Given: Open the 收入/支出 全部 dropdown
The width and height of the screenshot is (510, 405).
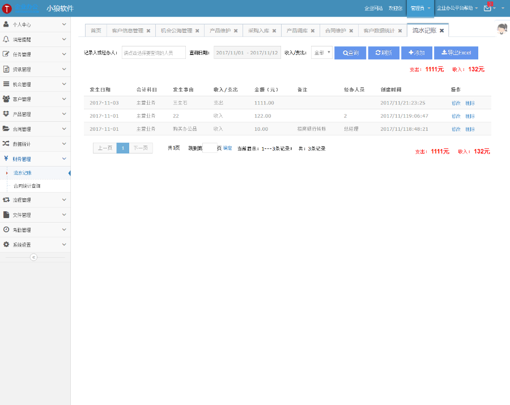Looking at the screenshot, I should tap(322, 53).
